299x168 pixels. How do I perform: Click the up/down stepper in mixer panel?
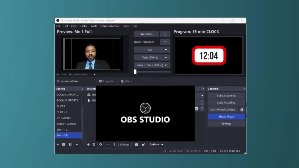[x=202, y=103]
